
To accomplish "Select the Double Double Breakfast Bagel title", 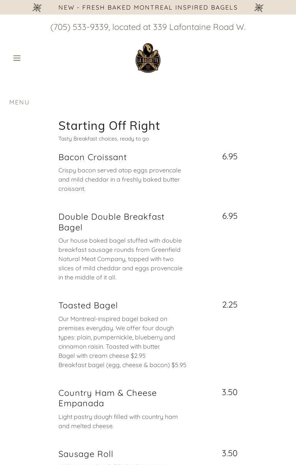I will coord(111,222).
